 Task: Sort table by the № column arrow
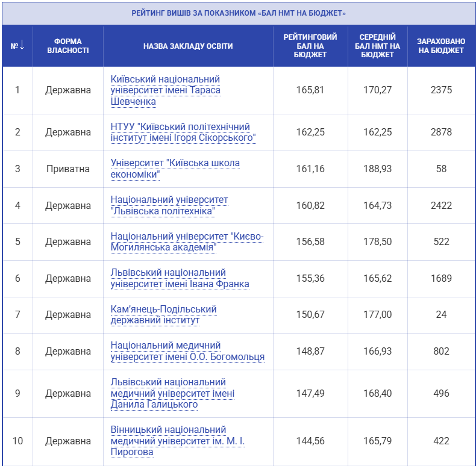click(x=17, y=46)
